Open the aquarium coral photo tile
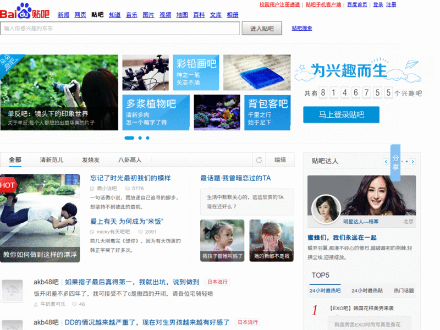The width and height of the screenshot is (440, 330). (x=217, y=113)
